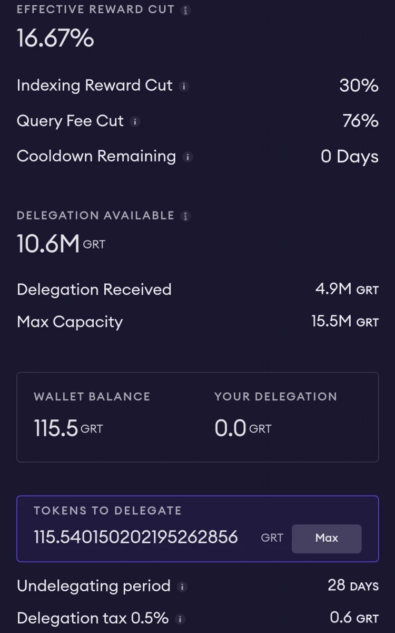Click the 15.5M GRT max capacity value
This screenshot has width=395, height=633.
pos(345,321)
